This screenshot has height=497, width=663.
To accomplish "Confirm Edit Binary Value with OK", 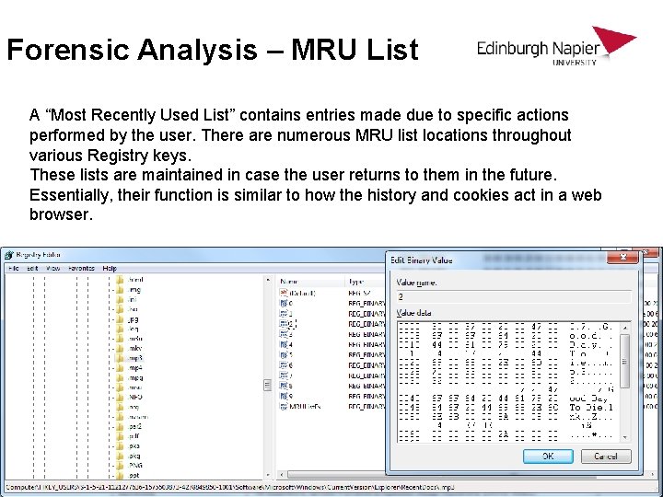I will coord(548,456).
